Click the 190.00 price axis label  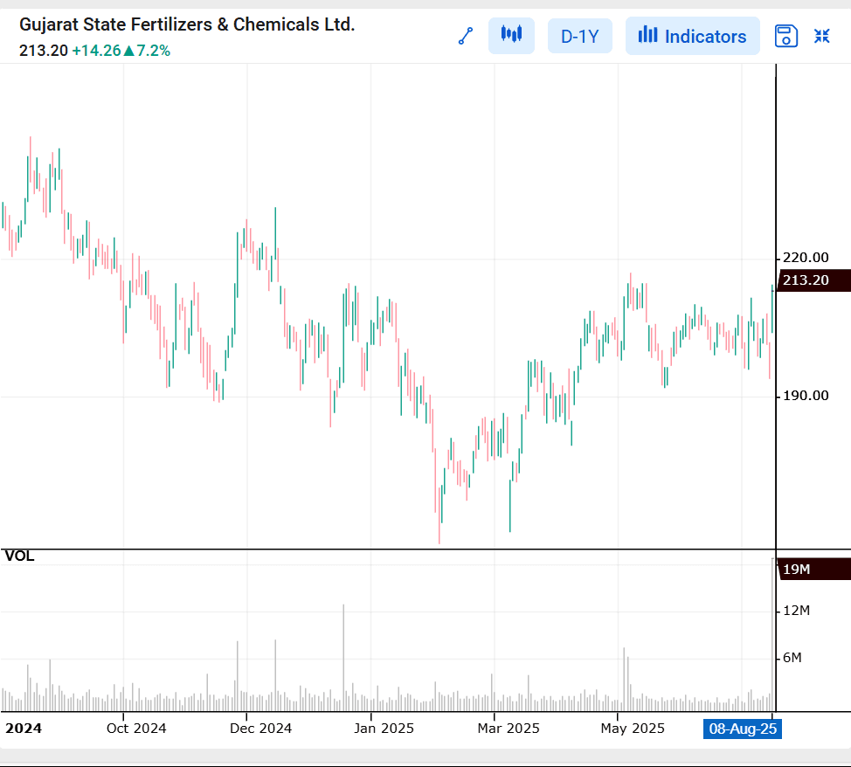click(x=806, y=396)
